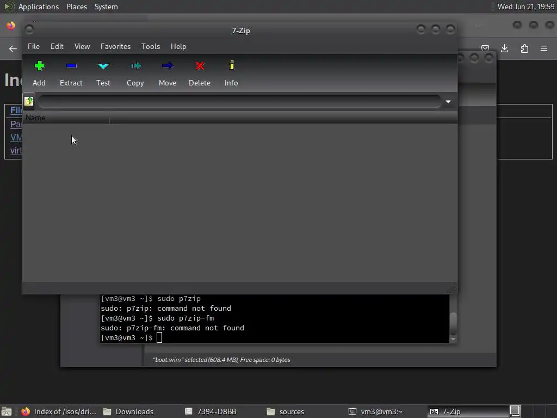Open the Help menu

click(178, 47)
